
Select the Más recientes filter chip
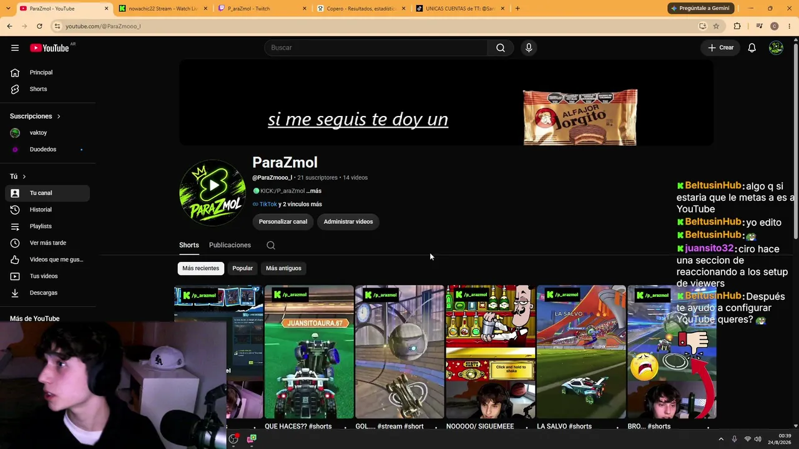pos(201,268)
